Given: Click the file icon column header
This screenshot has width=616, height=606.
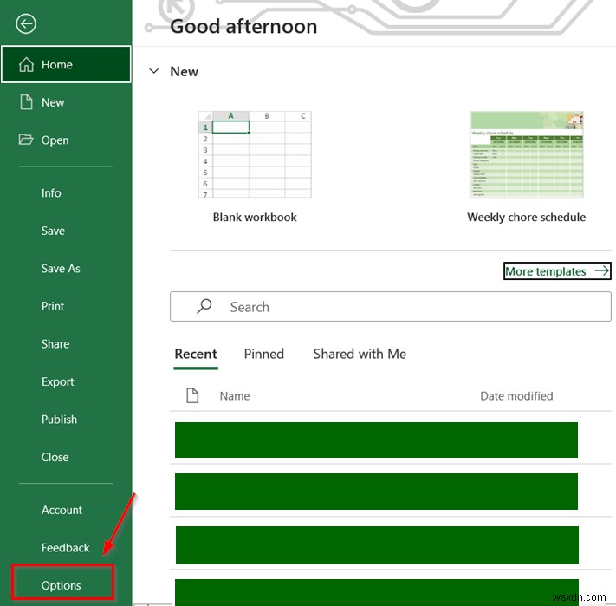Looking at the screenshot, I should click(x=192, y=395).
